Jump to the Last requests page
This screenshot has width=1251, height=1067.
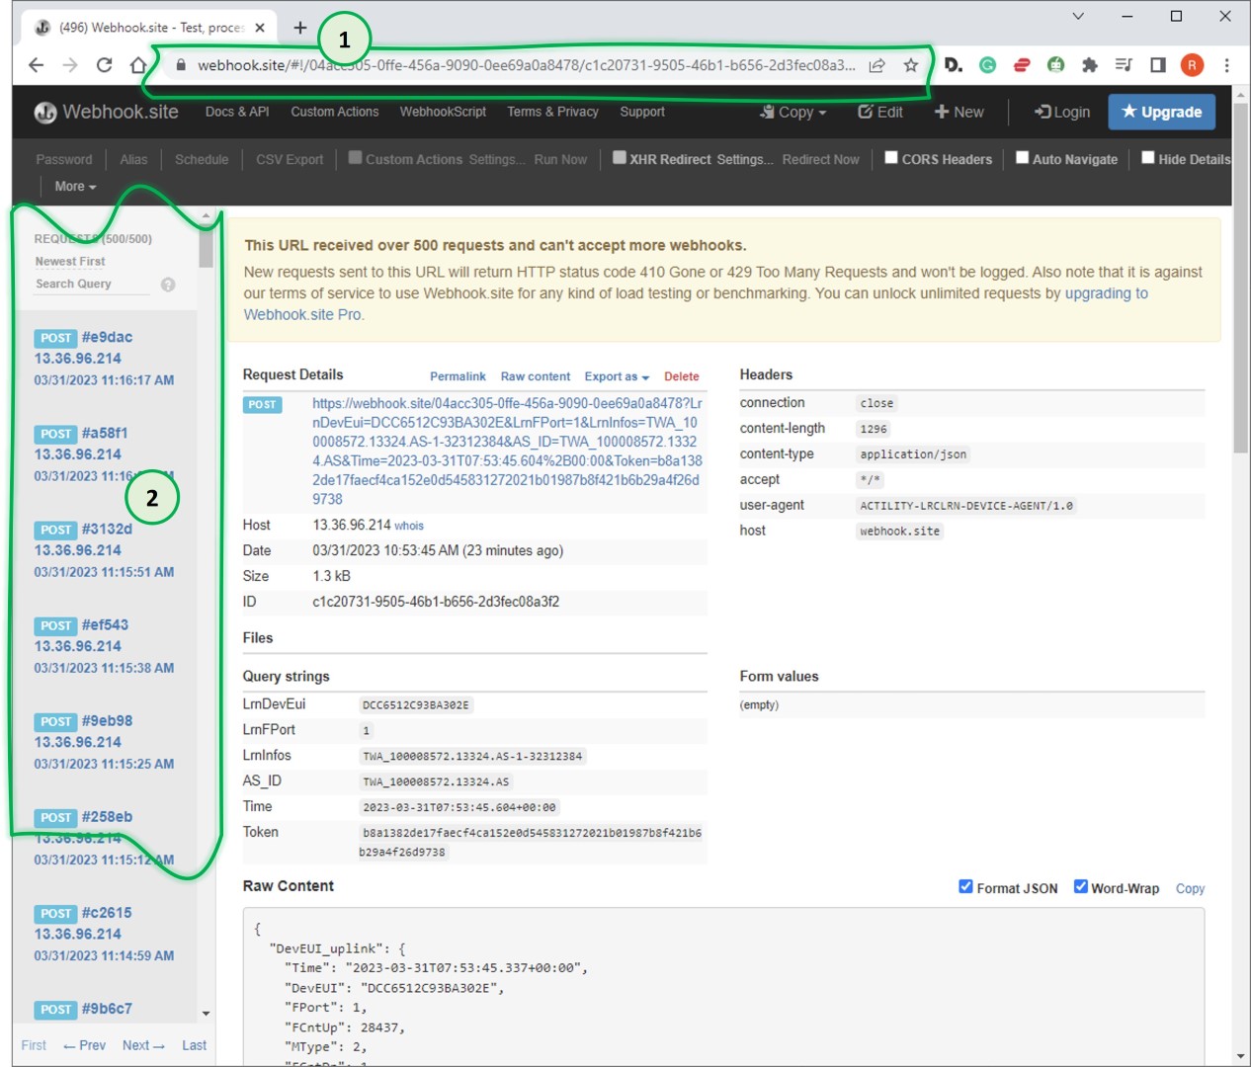(x=195, y=1045)
